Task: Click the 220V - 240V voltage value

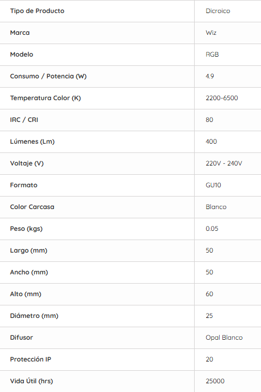Action: coord(224,163)
